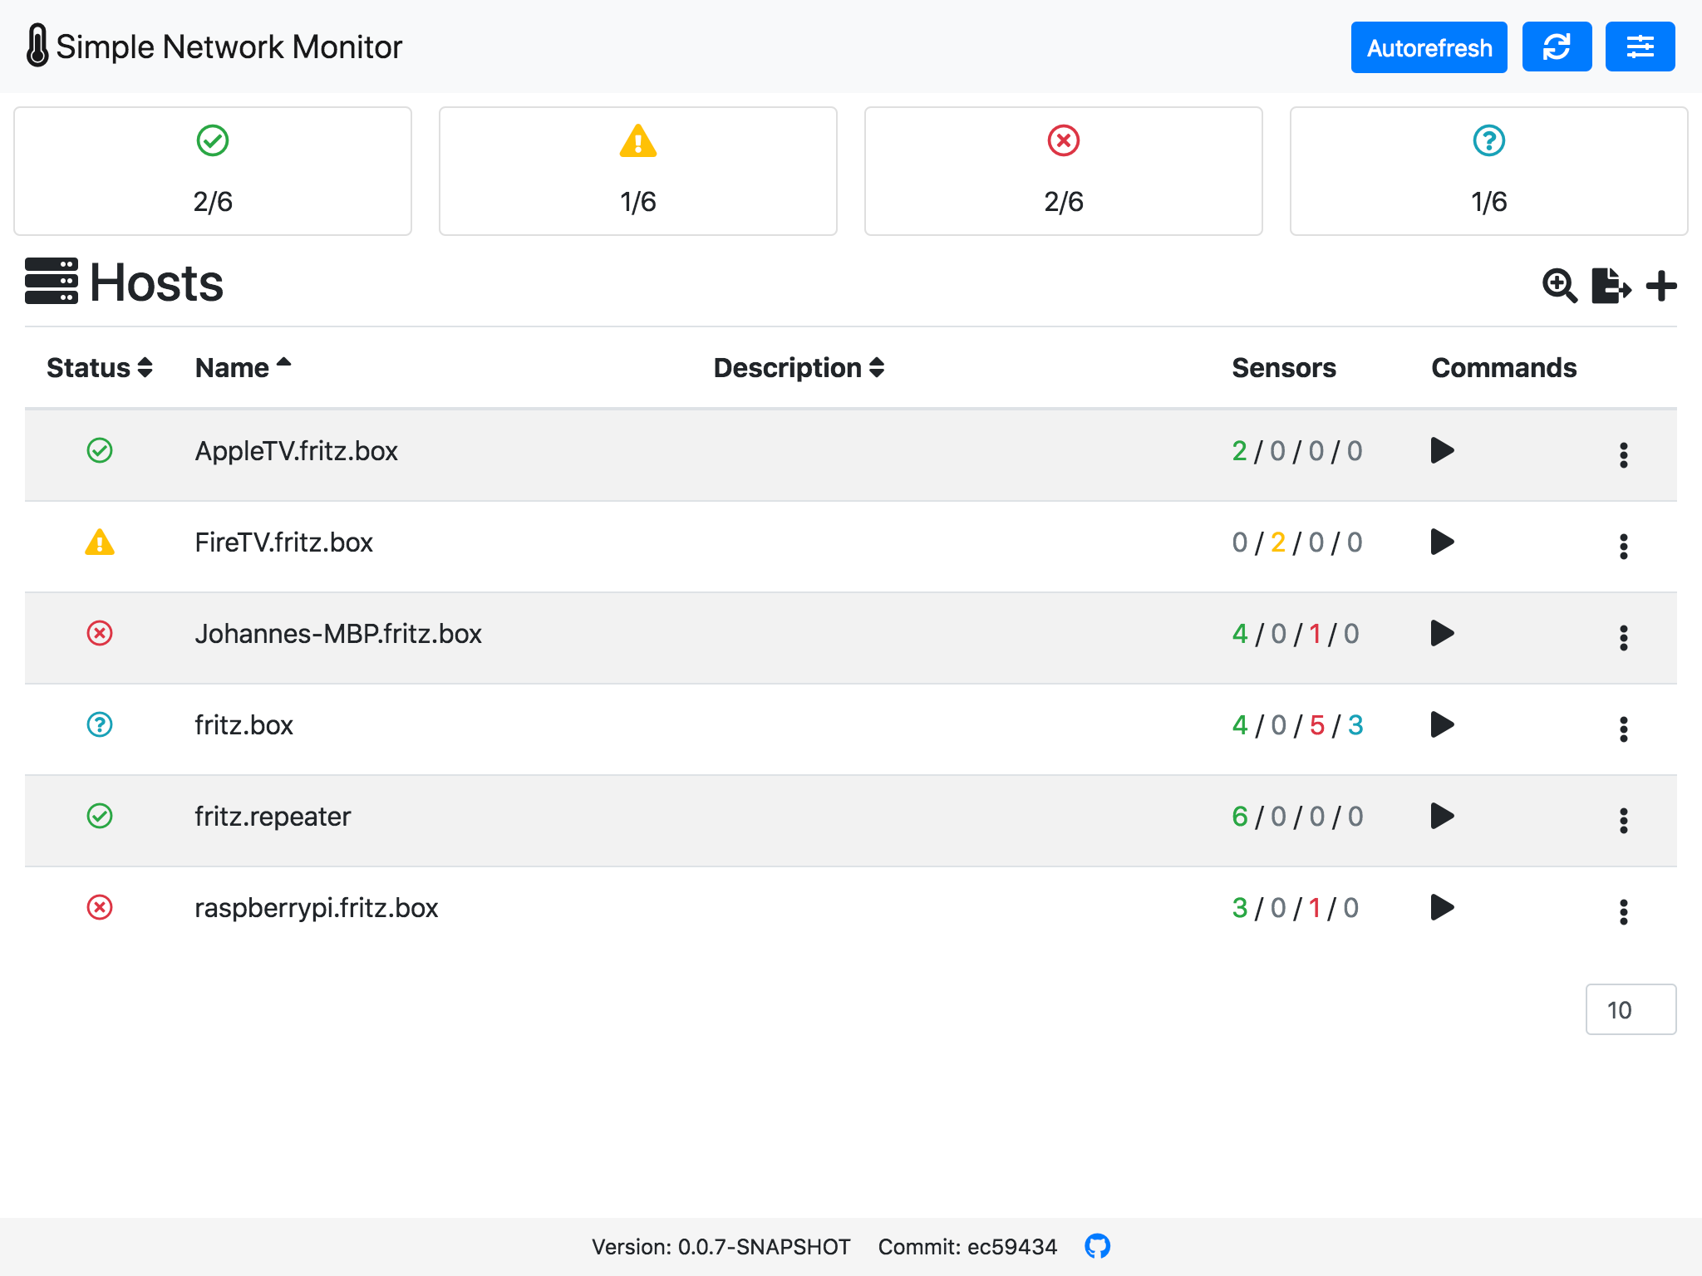This screenshot has height=1276, width=1702.
Task: Enable Autorefresh
Action: click(1429, 47)
